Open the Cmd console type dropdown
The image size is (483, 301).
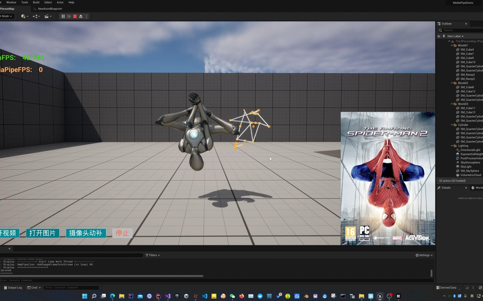click(x=34, y=287)
